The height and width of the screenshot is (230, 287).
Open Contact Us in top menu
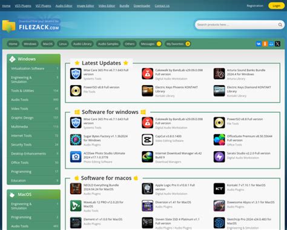[x=162, y=6]
